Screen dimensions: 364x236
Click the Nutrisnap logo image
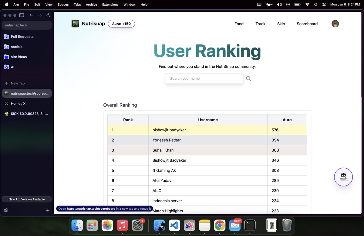tap(75, 24)
